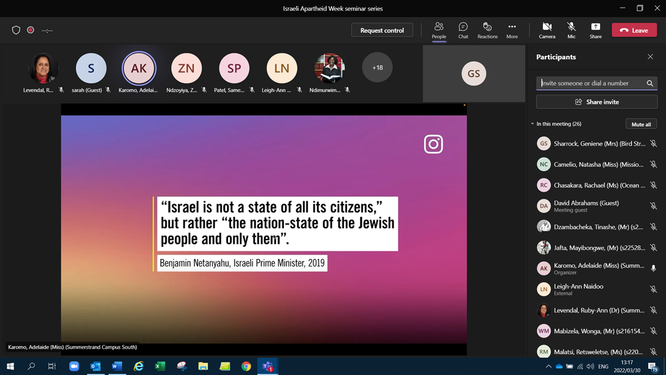The width and height of the screenshot is (666, 375).
Task: Select the ZN Ndzoyiya avatar in the top strip
Action: coord(187,68)
